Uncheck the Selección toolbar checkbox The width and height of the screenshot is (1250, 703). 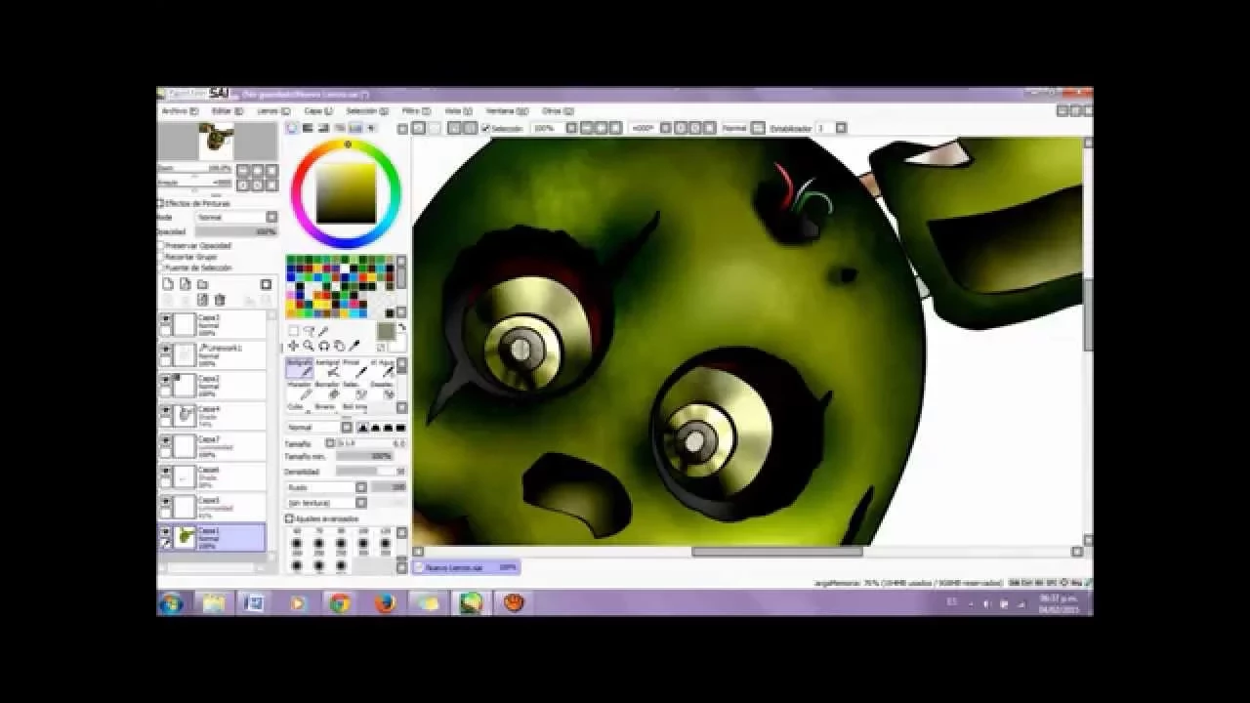(485, 128)
